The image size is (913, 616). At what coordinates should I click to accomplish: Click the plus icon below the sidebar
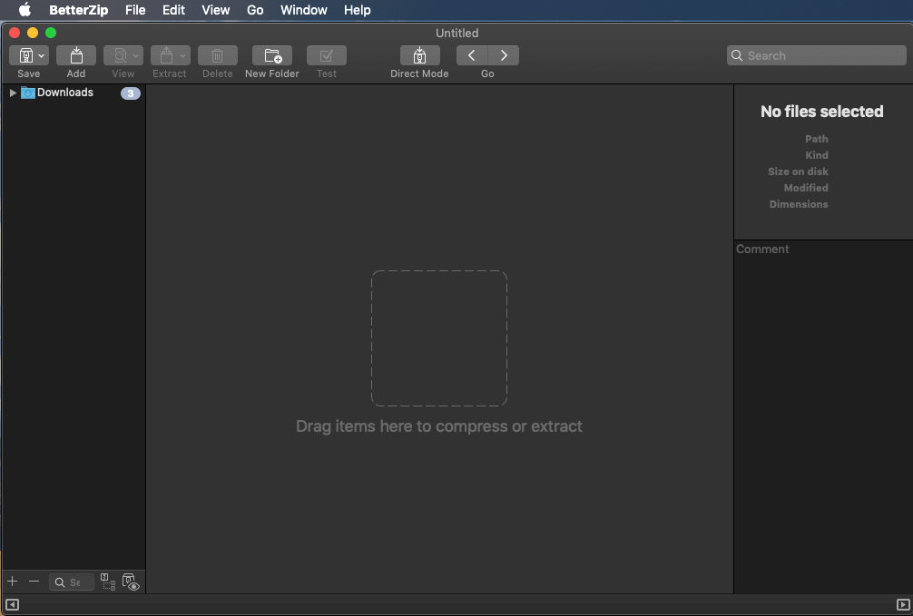coord(12,582)
